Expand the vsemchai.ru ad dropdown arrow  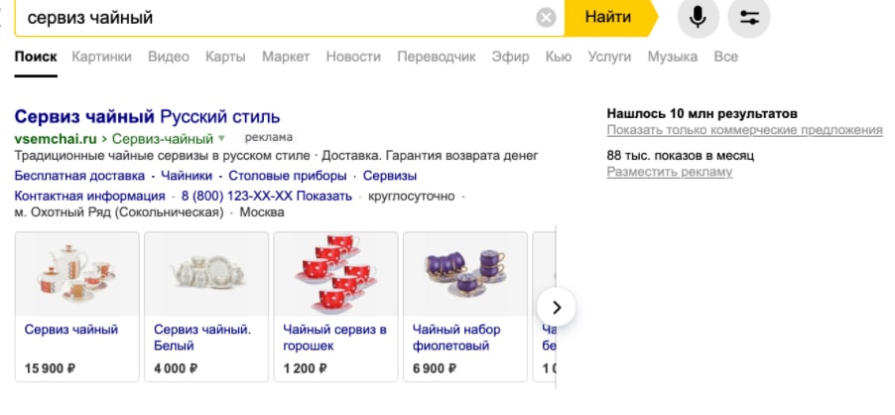(x=222, y=138)
